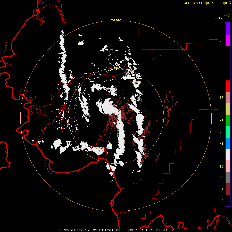232x232 pixels.
Task: Click the HR green legend swatch
Action: (x=228, y=121)
